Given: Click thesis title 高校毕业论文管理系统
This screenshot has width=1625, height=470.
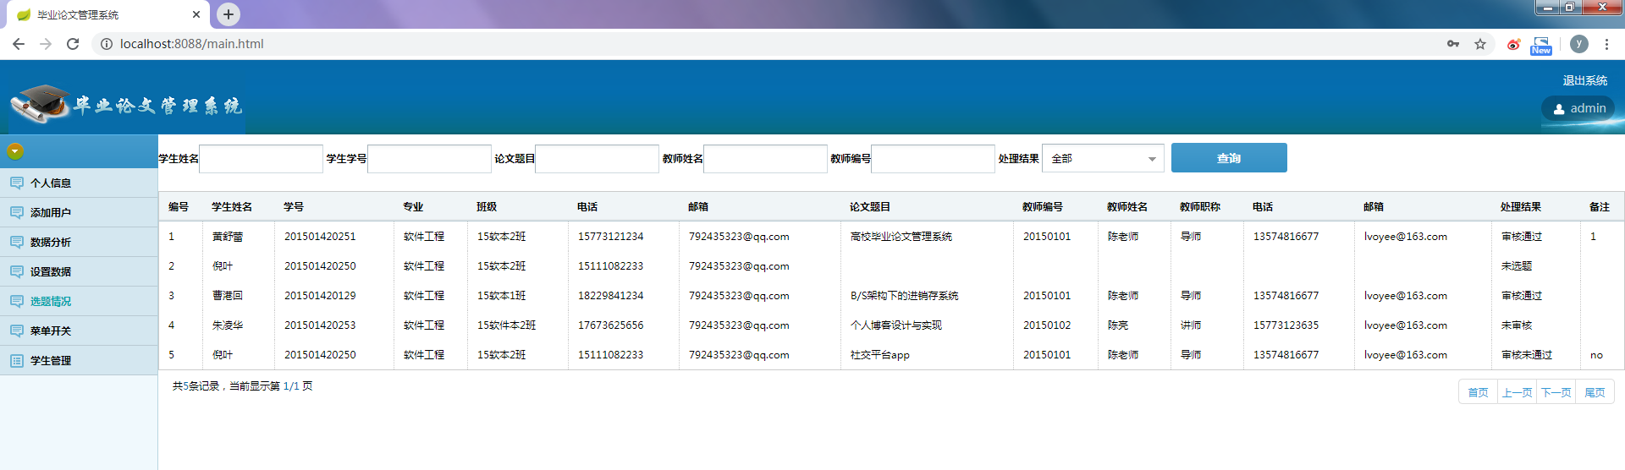Looking at the screenshot, I should (x=901, y=237).
